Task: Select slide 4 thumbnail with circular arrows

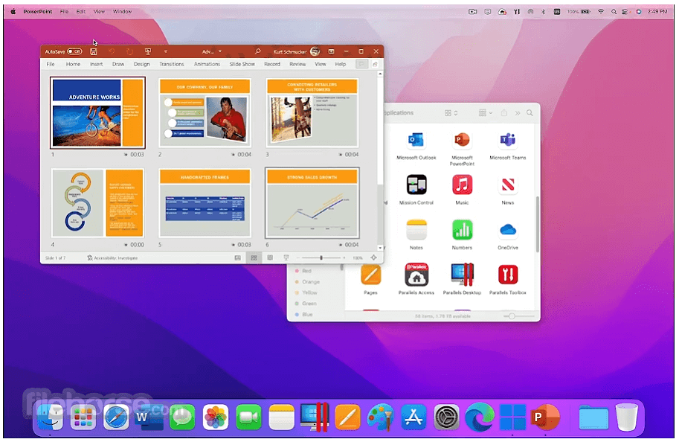Action: (97, 203)
